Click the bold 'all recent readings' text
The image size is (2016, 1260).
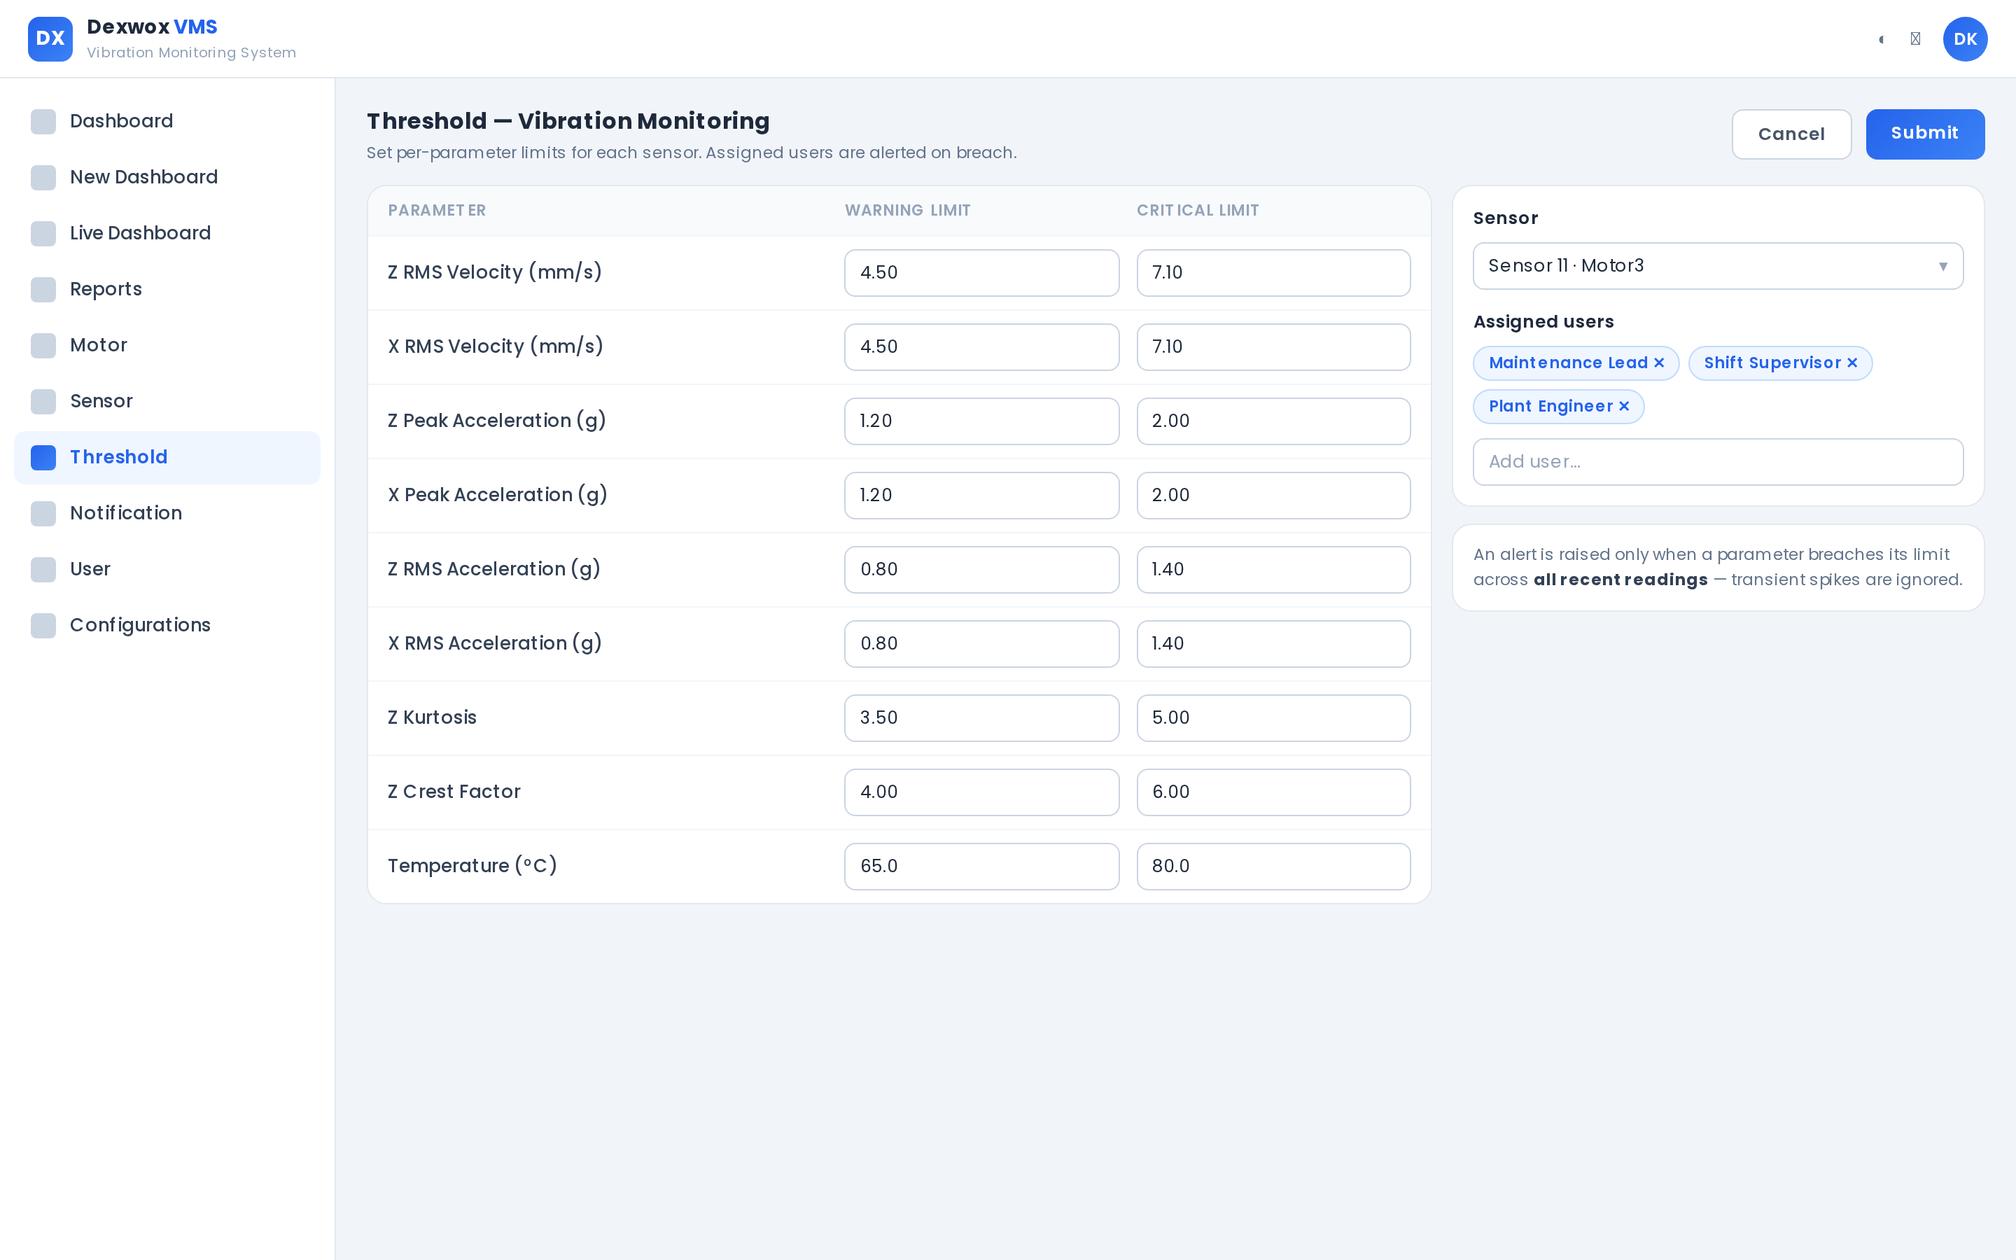point(1620,580)
